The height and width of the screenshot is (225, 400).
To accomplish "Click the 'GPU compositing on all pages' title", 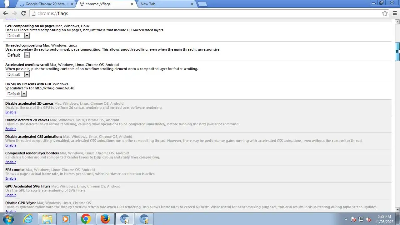I will [x=30, y=26].
